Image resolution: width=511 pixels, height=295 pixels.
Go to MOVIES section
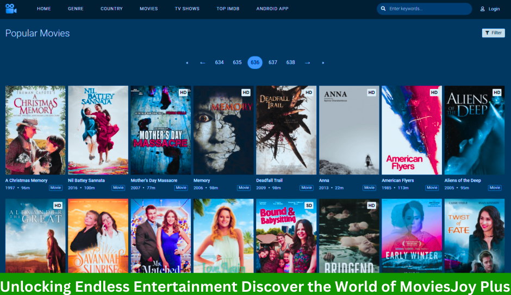click(x=148, y=9)
